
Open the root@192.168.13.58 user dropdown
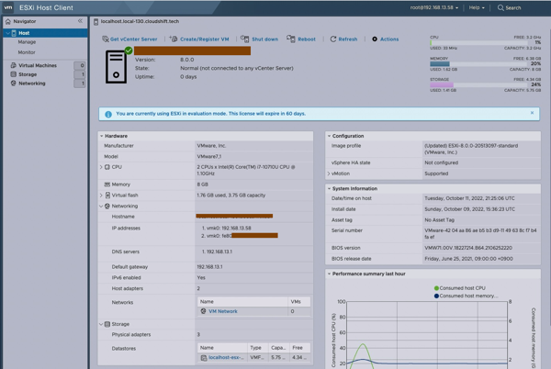click(434, 7)
